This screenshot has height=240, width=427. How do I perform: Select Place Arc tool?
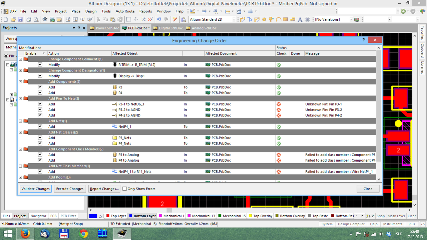pos(279,19)
